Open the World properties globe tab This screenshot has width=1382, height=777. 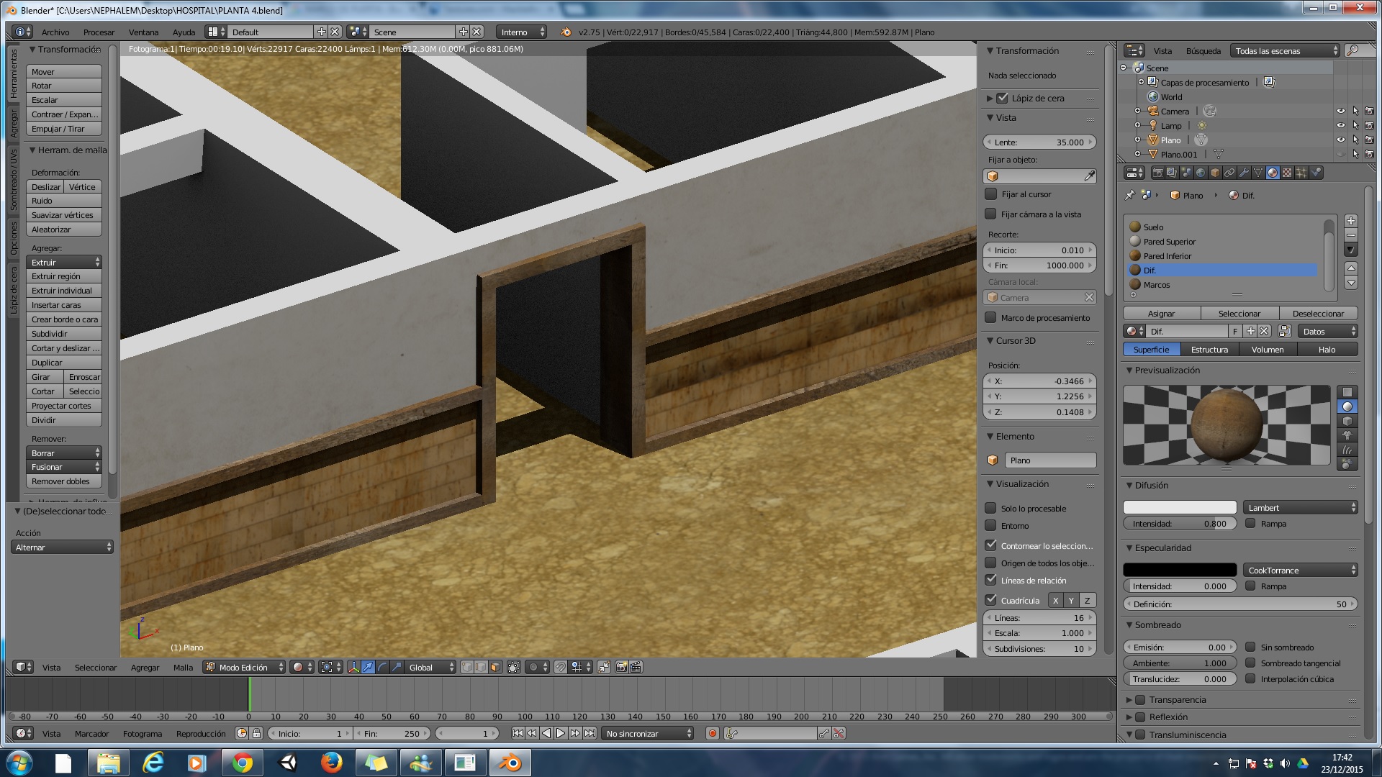pos(1200,173)
